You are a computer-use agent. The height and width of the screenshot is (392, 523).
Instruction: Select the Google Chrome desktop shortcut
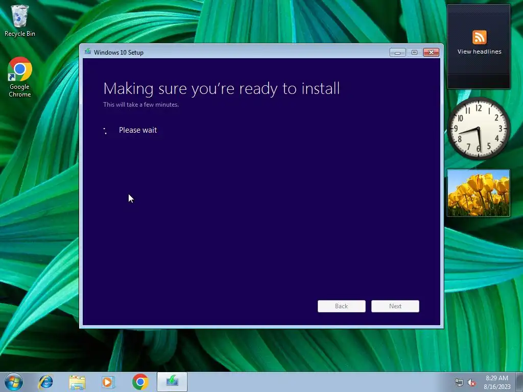[x=20, y=78]
